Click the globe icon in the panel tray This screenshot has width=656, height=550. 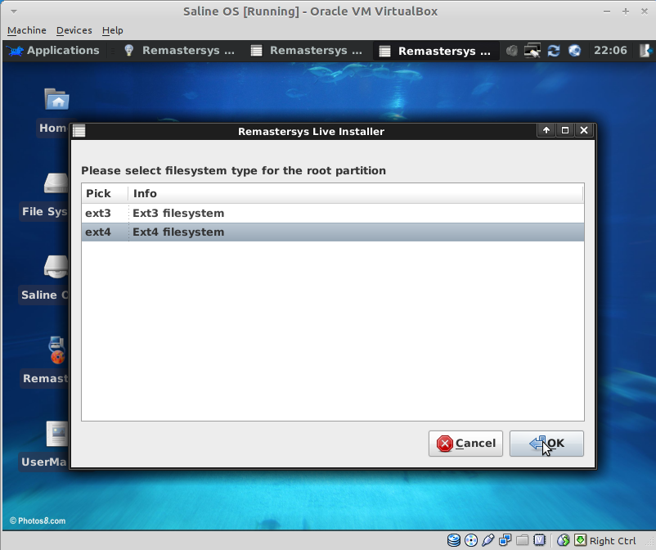[x=574, y=51]
